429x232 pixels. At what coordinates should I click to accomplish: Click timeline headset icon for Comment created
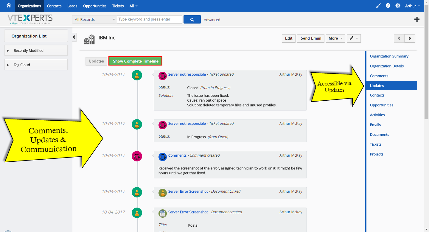pyautogui.click(x=137, y=156)
